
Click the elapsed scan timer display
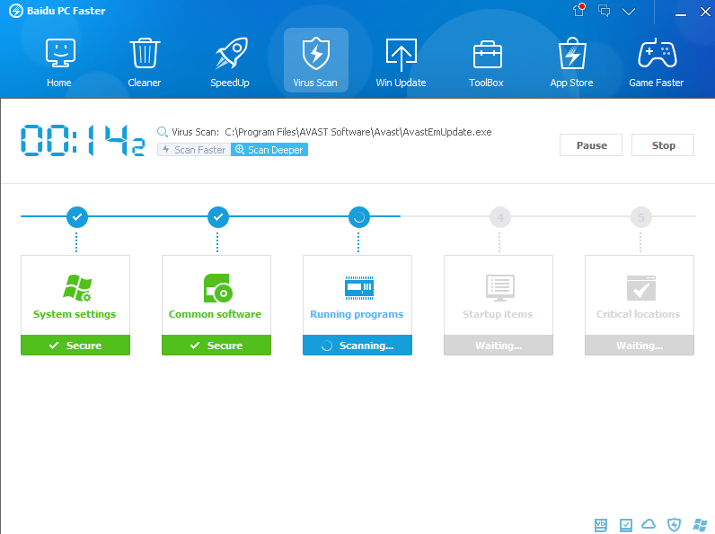[83, 140]
